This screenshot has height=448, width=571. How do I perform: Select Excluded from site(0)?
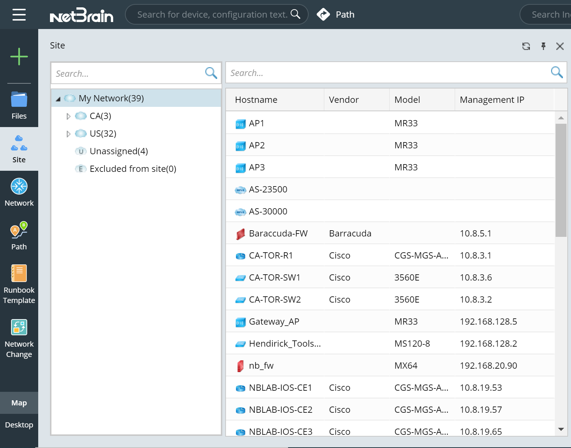pyautogui.click(x=133, y=169)
